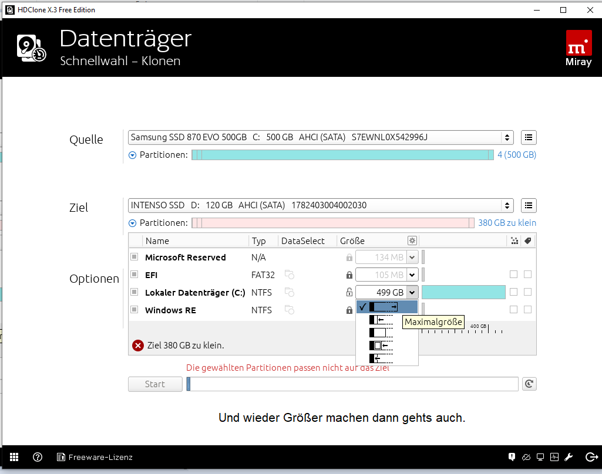Choose the checked Maximalgröße size option

[x=387, y=307]
